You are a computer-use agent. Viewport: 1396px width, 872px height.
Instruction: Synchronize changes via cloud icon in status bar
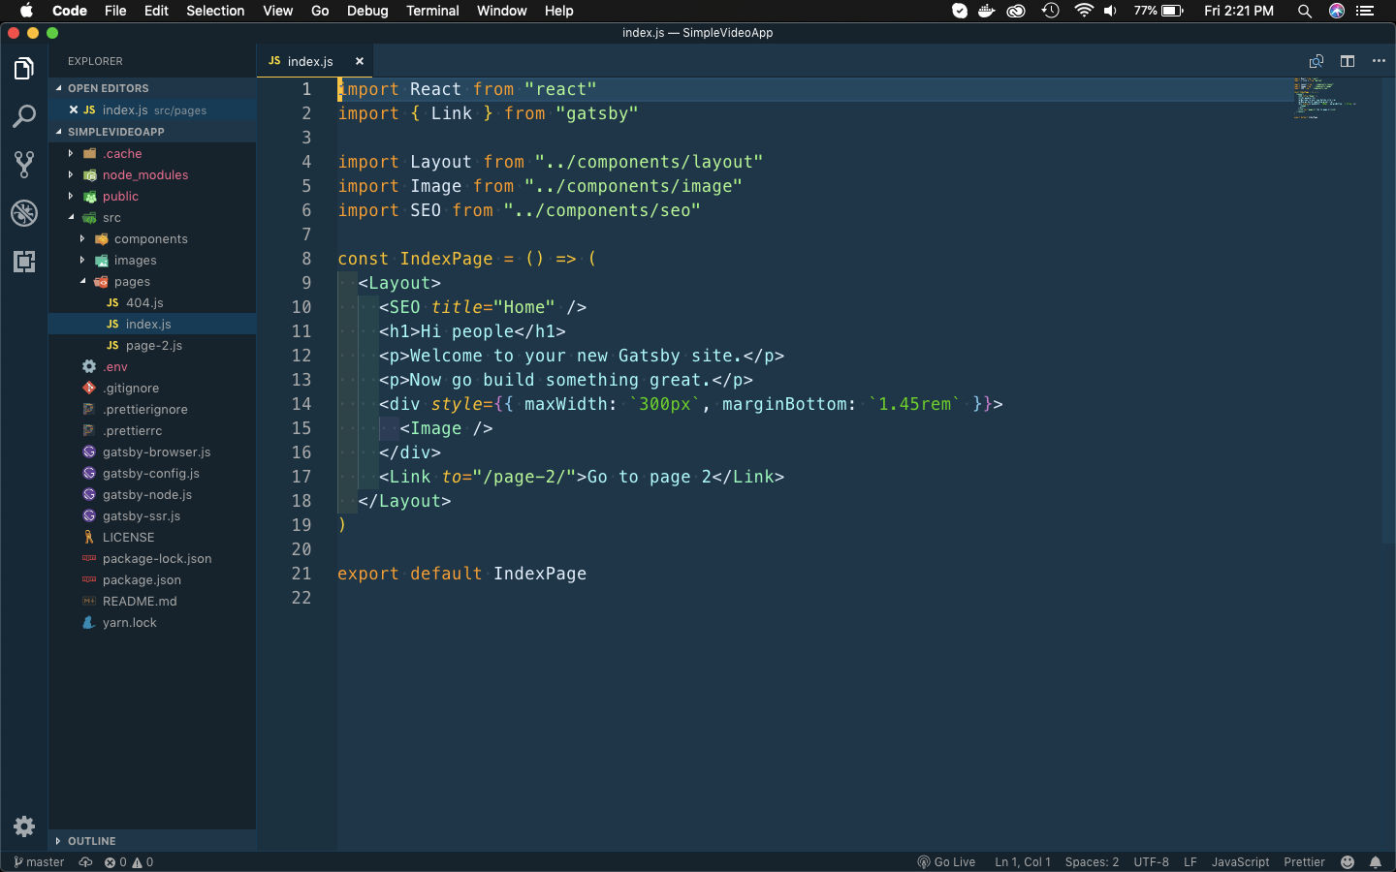[x=86, y=862]
